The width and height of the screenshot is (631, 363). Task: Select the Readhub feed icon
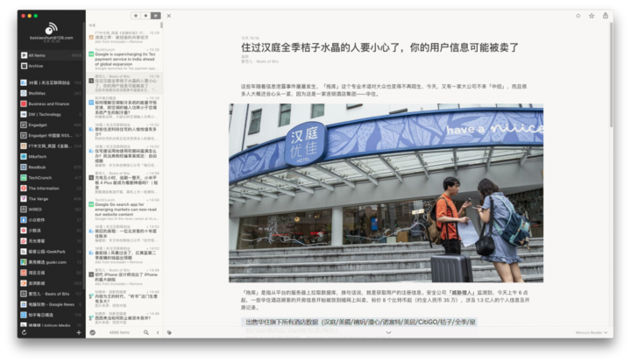(24, 167)
